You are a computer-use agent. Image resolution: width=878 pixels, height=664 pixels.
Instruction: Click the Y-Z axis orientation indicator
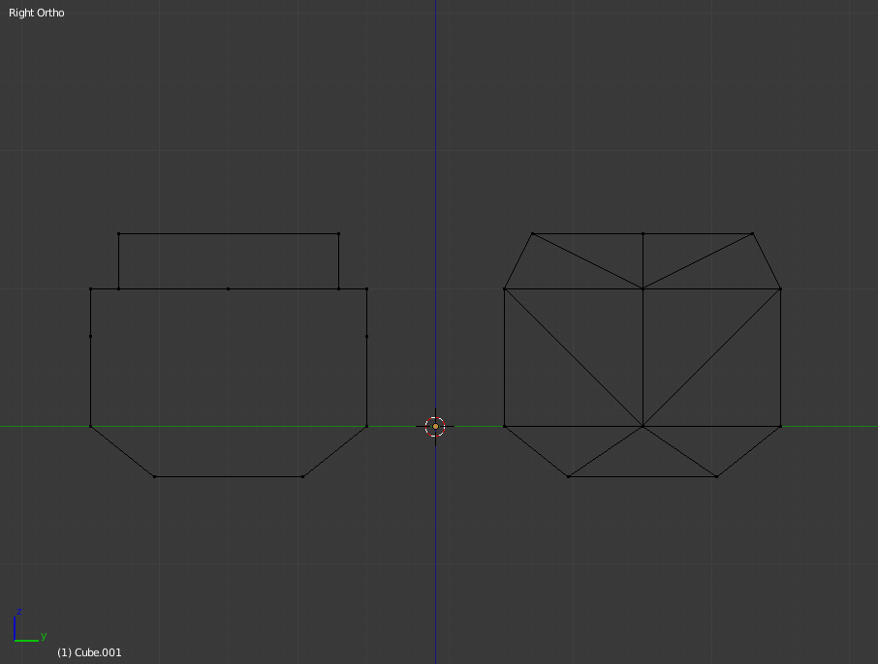pos(29,625)
